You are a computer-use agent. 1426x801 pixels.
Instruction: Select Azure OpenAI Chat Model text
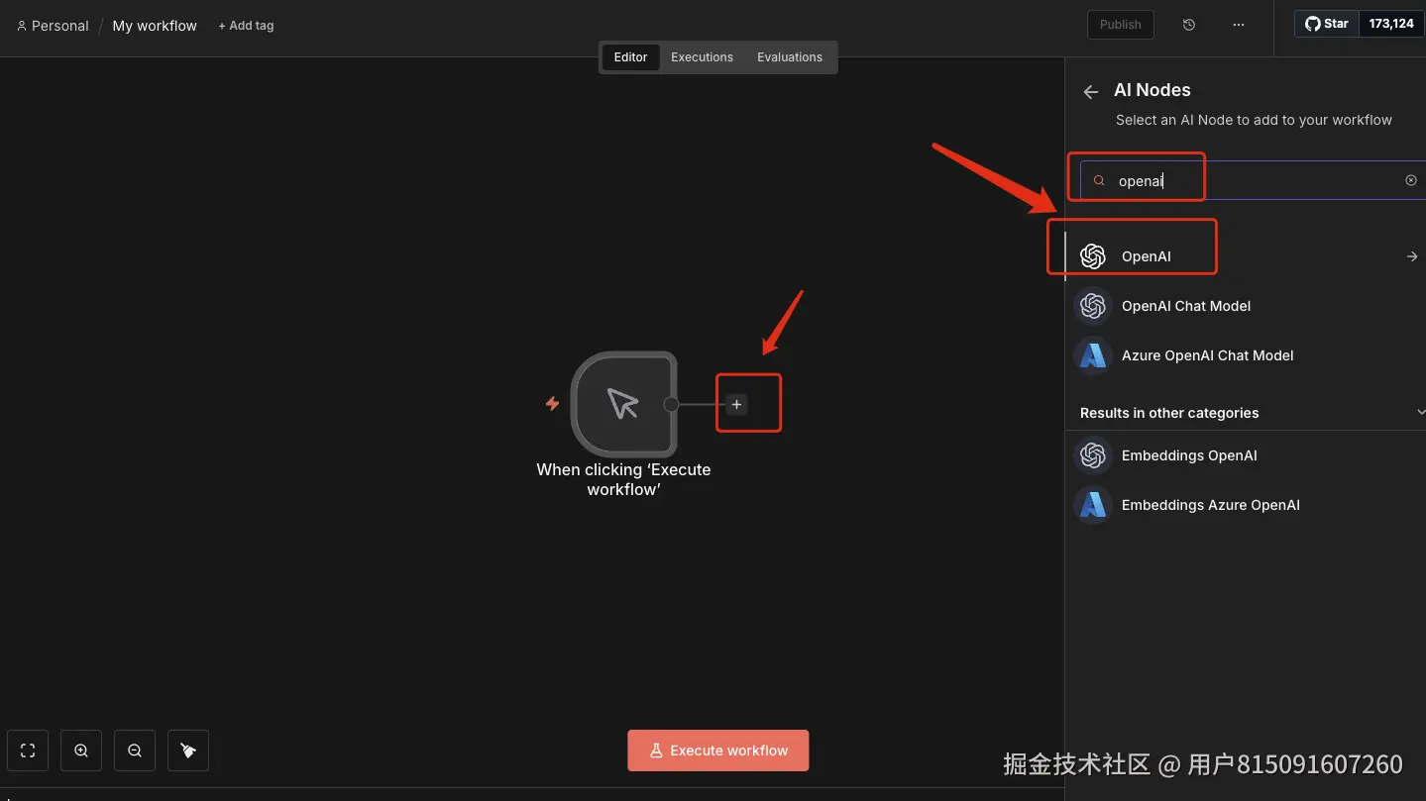(x=1208, y=355)
